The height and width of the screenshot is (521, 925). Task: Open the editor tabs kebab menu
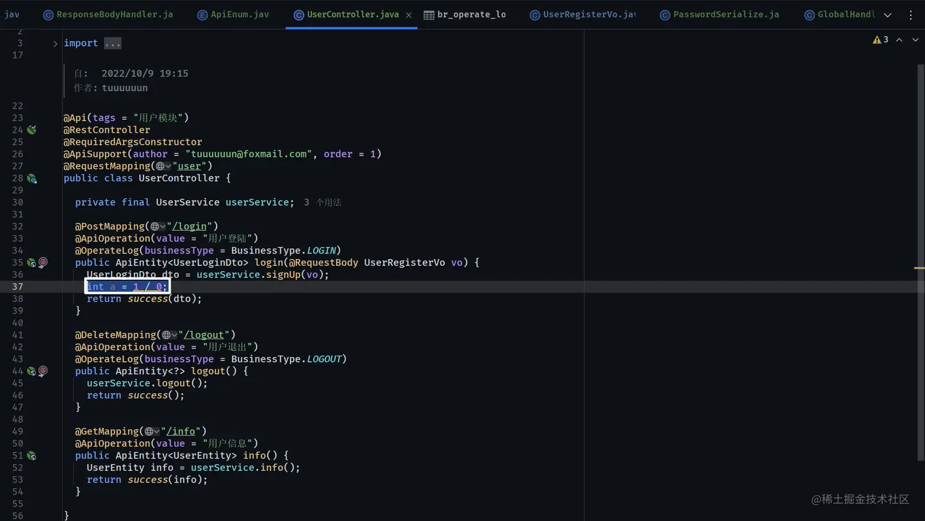pyautogui.click(x=910, y=15)
